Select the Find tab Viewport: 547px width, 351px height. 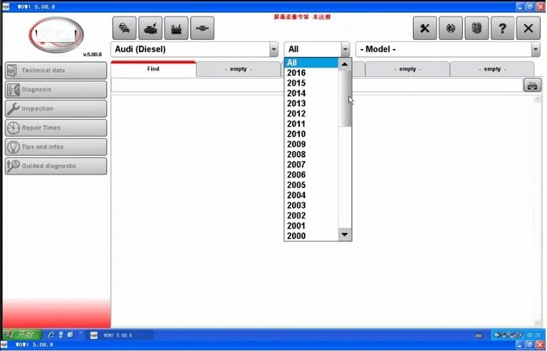pos(154,69)
